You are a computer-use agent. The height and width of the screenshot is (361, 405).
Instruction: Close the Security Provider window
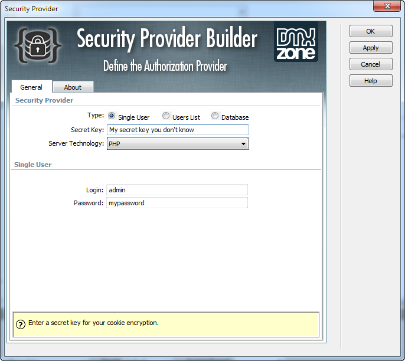pyautogui.click(x=387, y=6)
